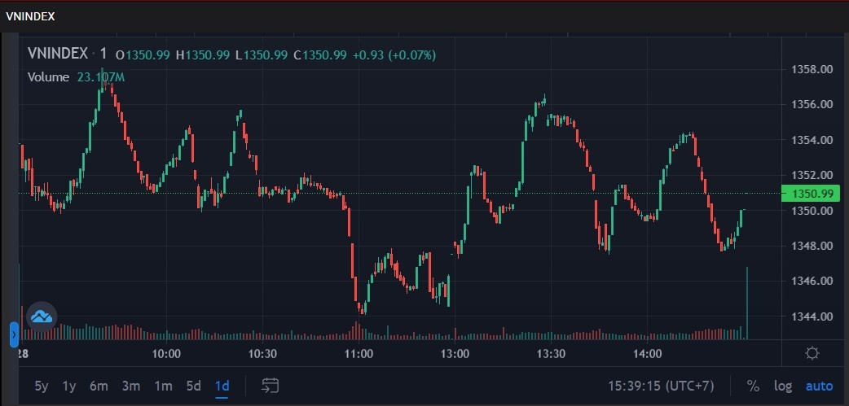The image size is (849, 406).
Task: Show the last 5d range
Action: coord(193,386)
